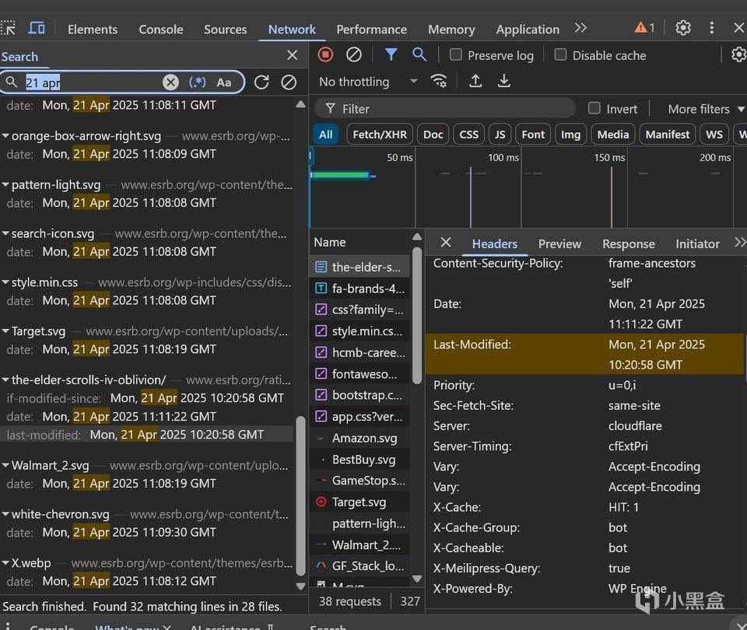Clear the search input text

170,82
